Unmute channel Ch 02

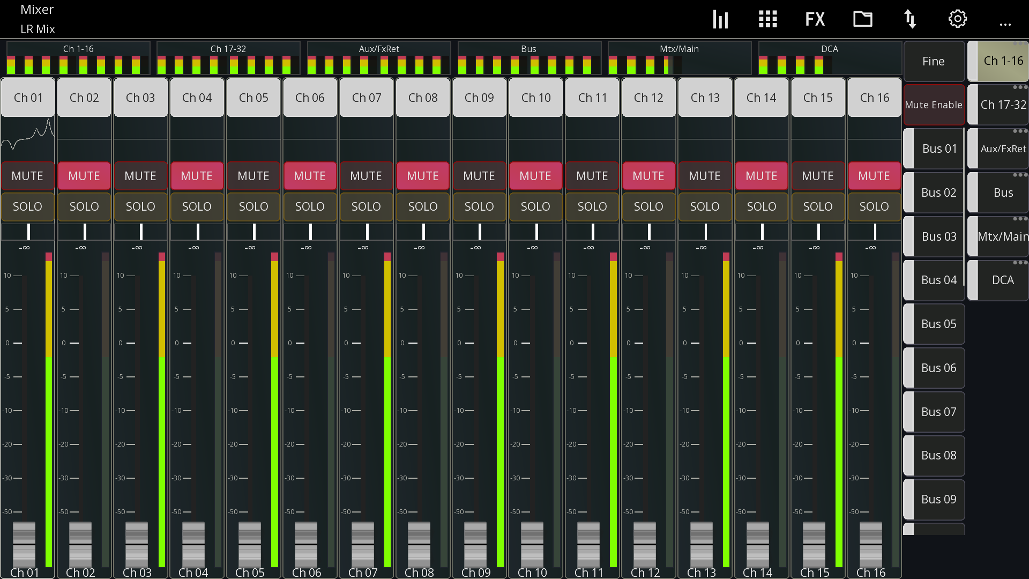84,176
